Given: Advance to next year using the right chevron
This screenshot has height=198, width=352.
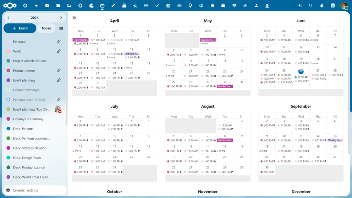Looking at the screenshot, I should [x=60, y=17].
